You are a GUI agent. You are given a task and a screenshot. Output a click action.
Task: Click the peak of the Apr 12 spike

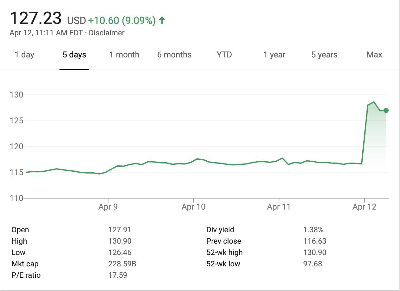pos(374,102)
